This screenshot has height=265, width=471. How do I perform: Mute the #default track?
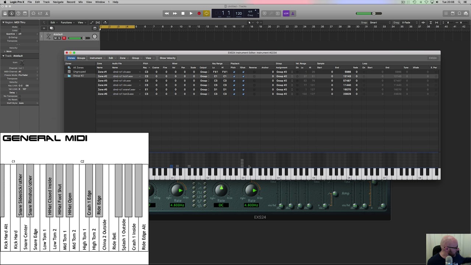click(56, 38)
